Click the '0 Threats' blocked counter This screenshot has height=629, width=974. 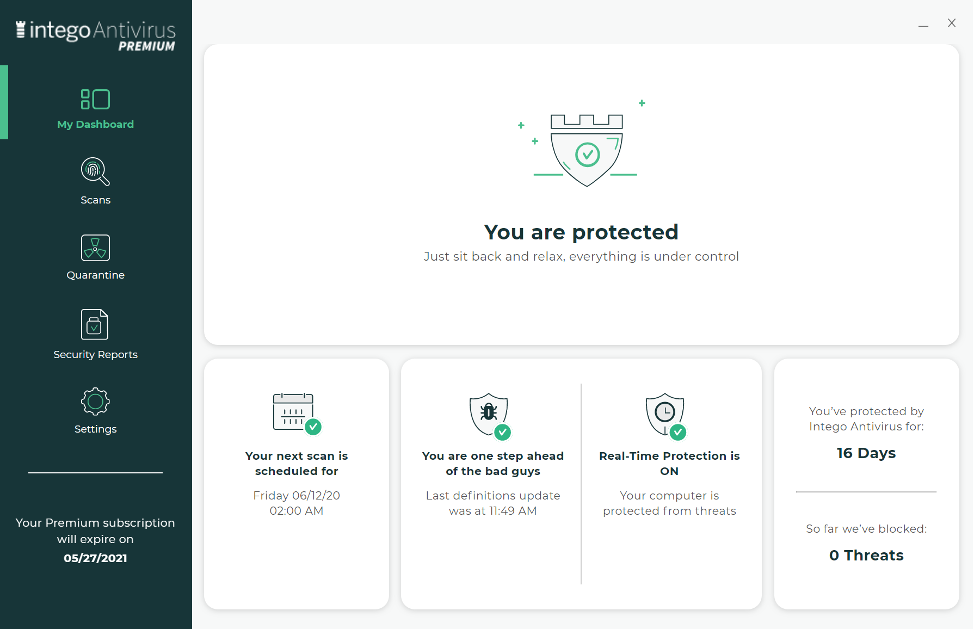866,556
